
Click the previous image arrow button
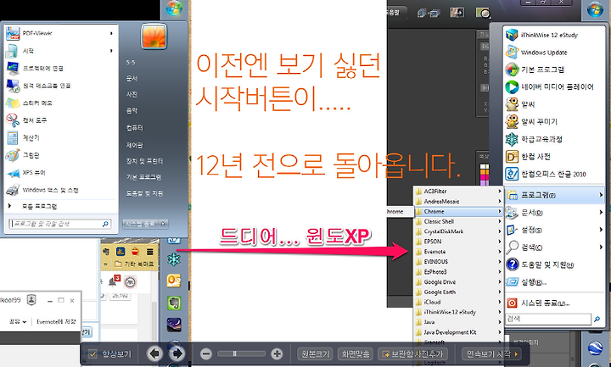pos(154,353)
